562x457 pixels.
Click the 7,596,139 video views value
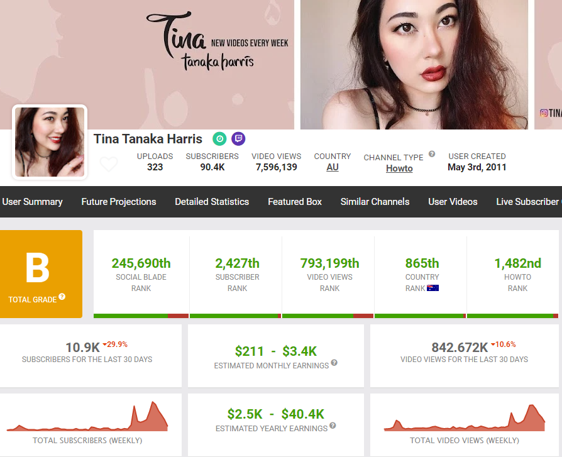pyautogui.click(x=277, y=167)
